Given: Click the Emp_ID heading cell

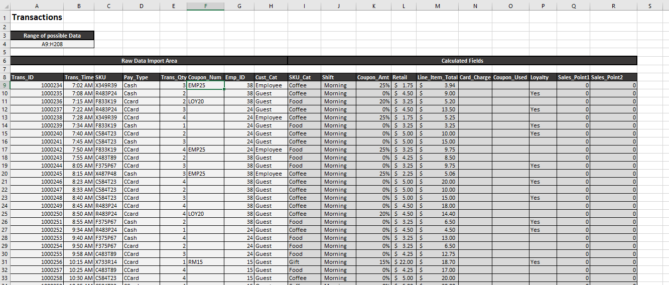Looking at the screenshot, I should (x=239, y=77).
